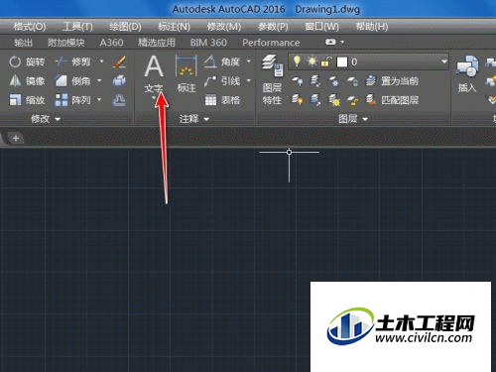This screenshot has width=496, height=372.
Task: Click the ribbon minimize toggle button
Action: tap(330, 42)
